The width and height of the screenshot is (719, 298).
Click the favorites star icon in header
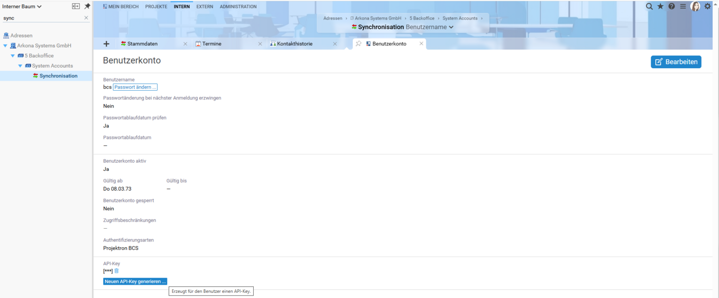[660, 7]
